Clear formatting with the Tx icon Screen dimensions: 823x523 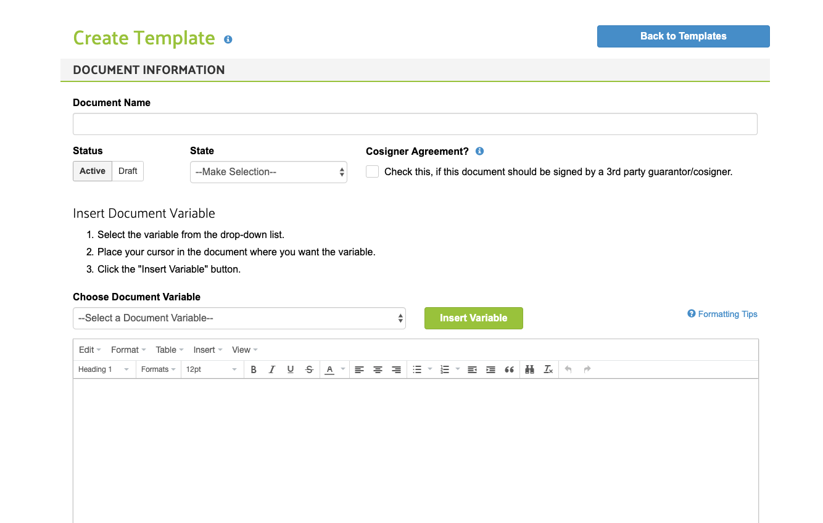pyautogui.click(x=548, y=369)
